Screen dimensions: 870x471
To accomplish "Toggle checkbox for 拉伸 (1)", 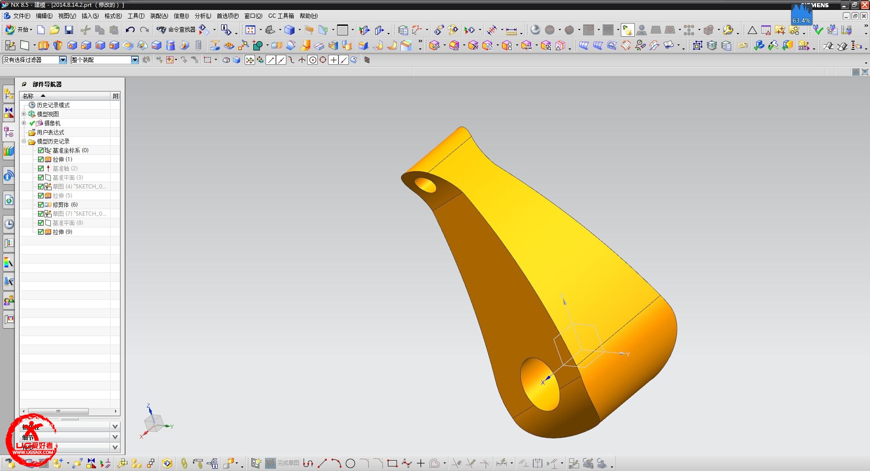I will (41, 159).
